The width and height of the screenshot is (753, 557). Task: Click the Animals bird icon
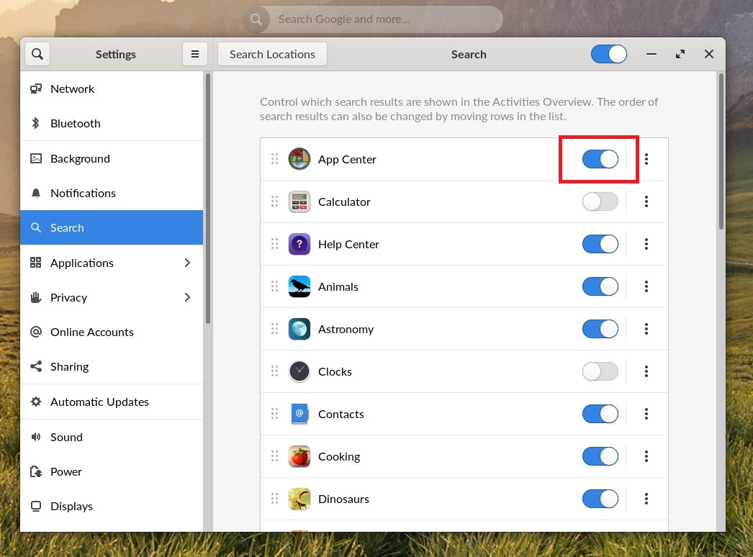click(x=299, y=286)
